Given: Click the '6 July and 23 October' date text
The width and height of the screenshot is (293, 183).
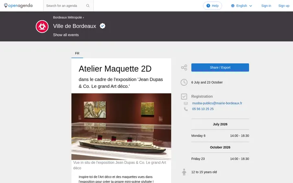Looking at the screenshot, I should (x=207, y=82).
